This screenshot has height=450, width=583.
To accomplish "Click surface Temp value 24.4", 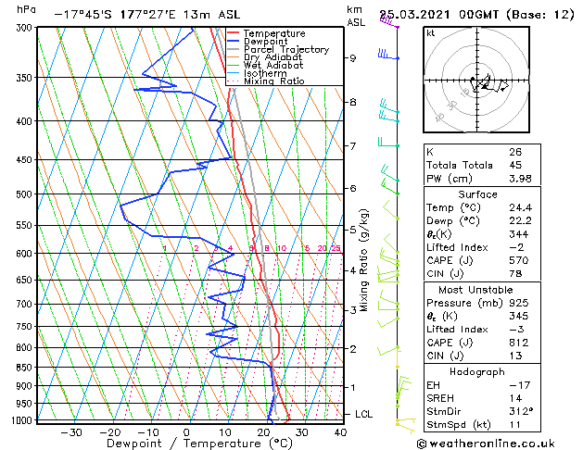I will [x=521, y=207].
